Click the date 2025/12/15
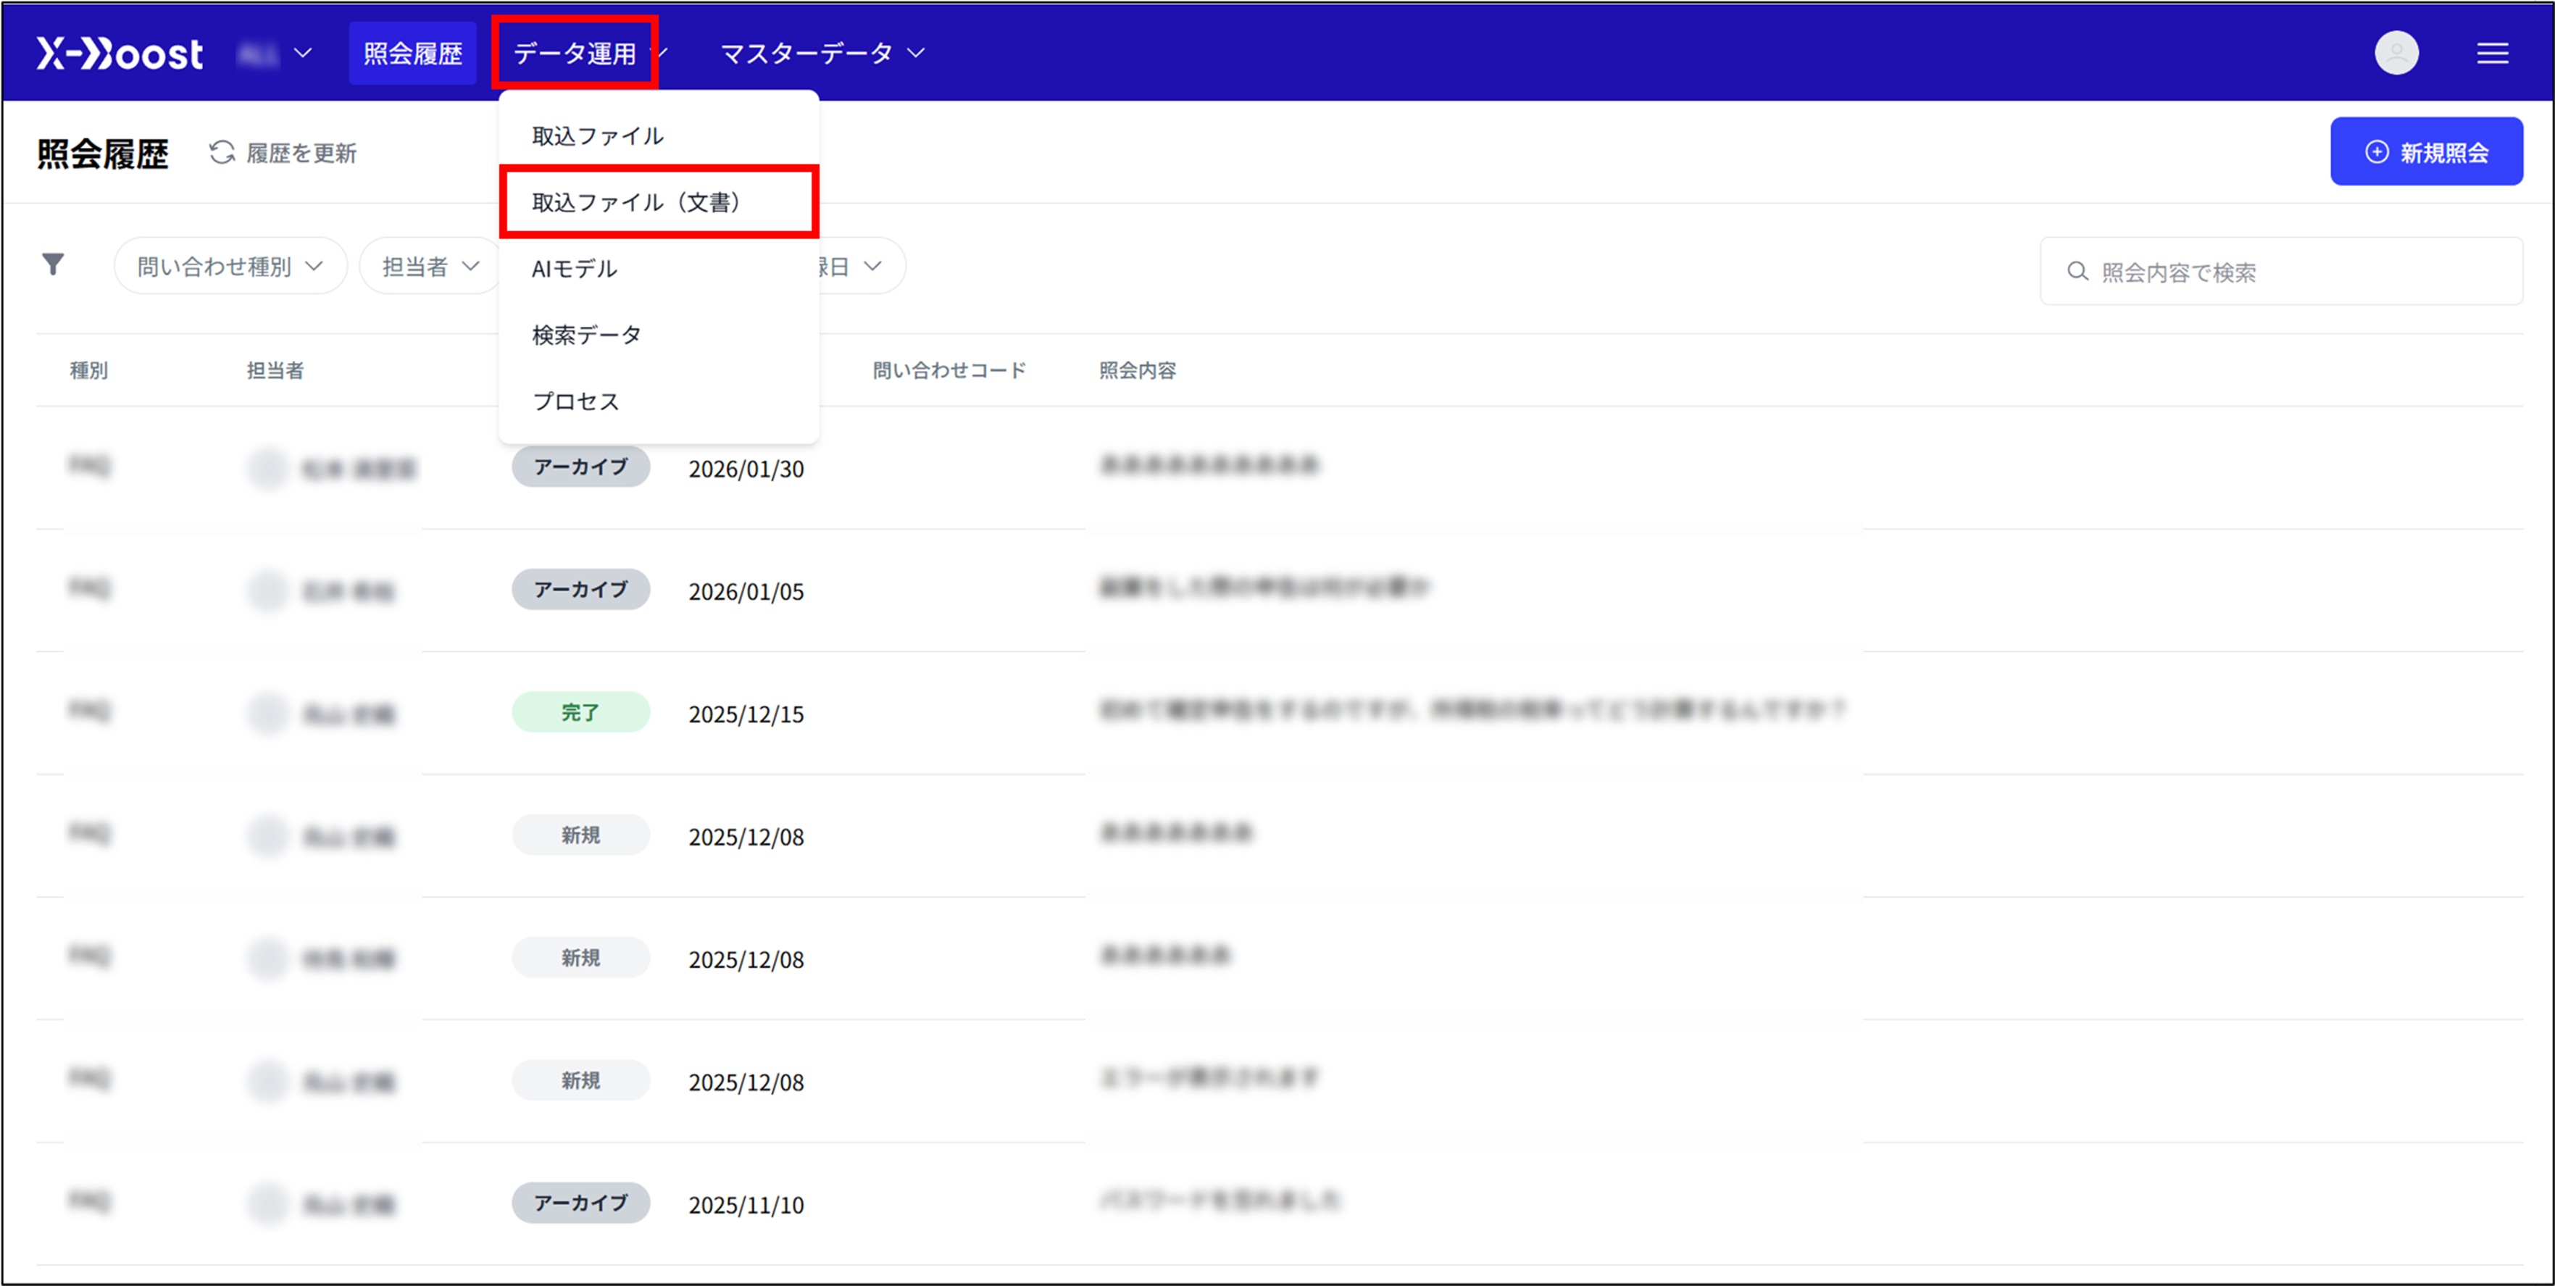Screen dimensions: 2555x1286 (x=746, y=715)
